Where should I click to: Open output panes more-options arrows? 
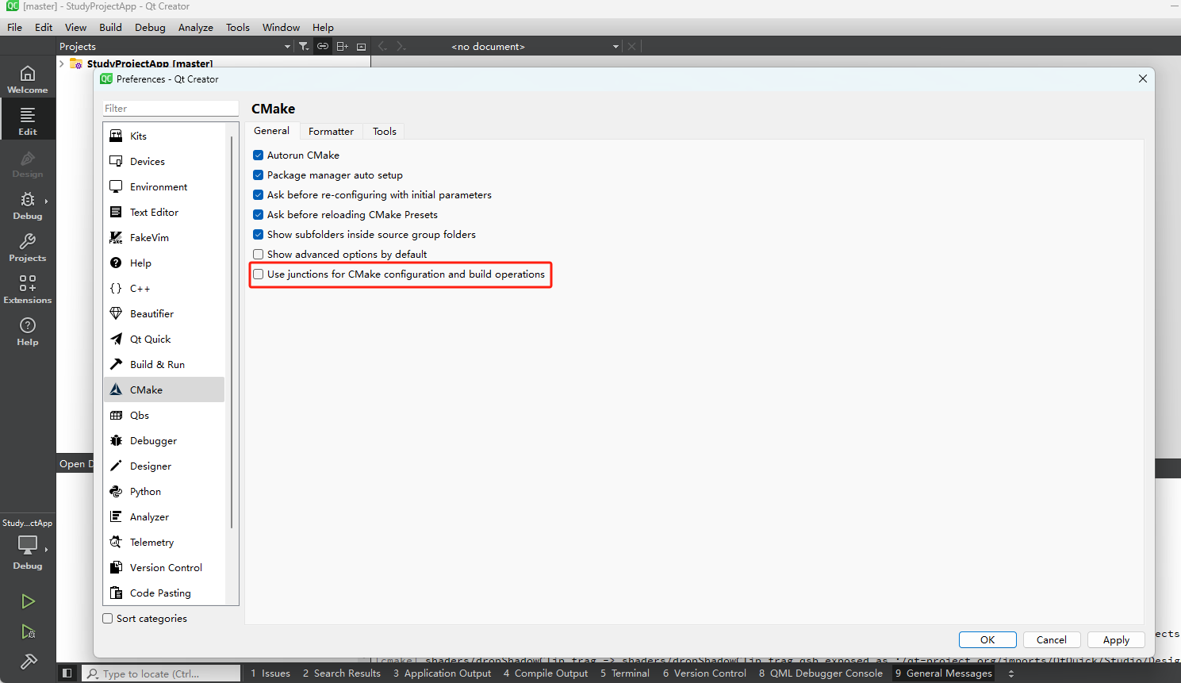tap(1011, 673)
